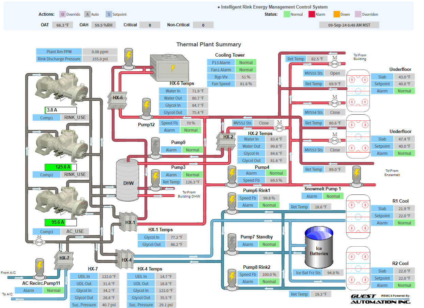Select the Pump7 Standby pump icon
Image resolution: width=424 pixels, height=308 pixels.
point(232,244)
